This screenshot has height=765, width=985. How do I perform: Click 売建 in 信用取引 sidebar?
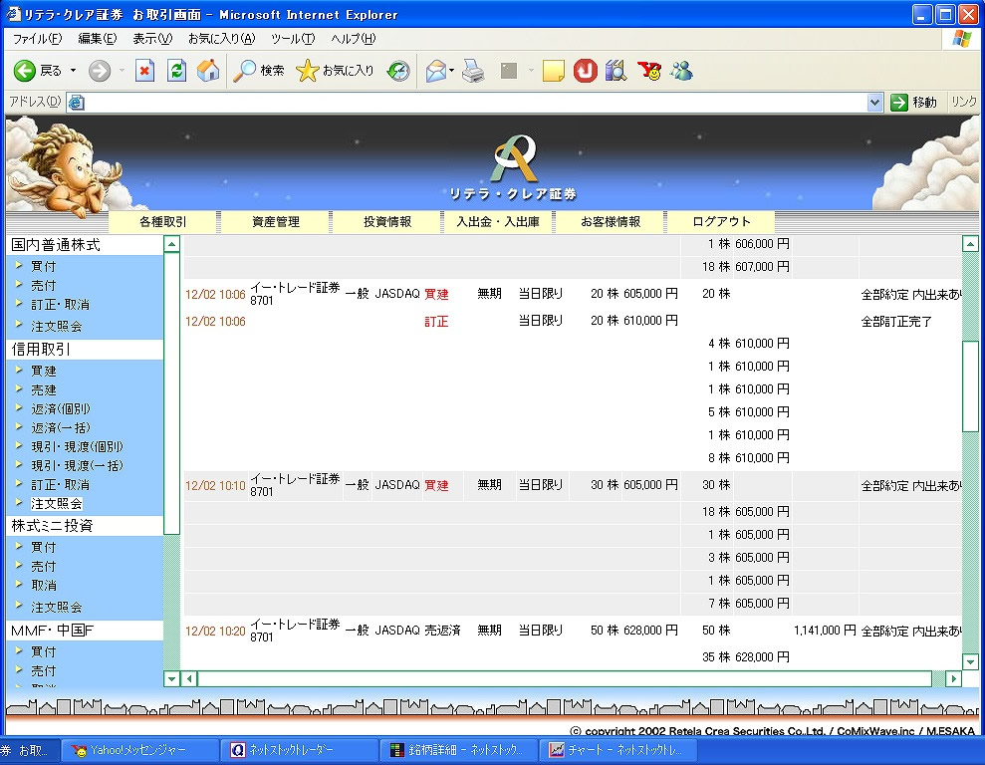44,390
